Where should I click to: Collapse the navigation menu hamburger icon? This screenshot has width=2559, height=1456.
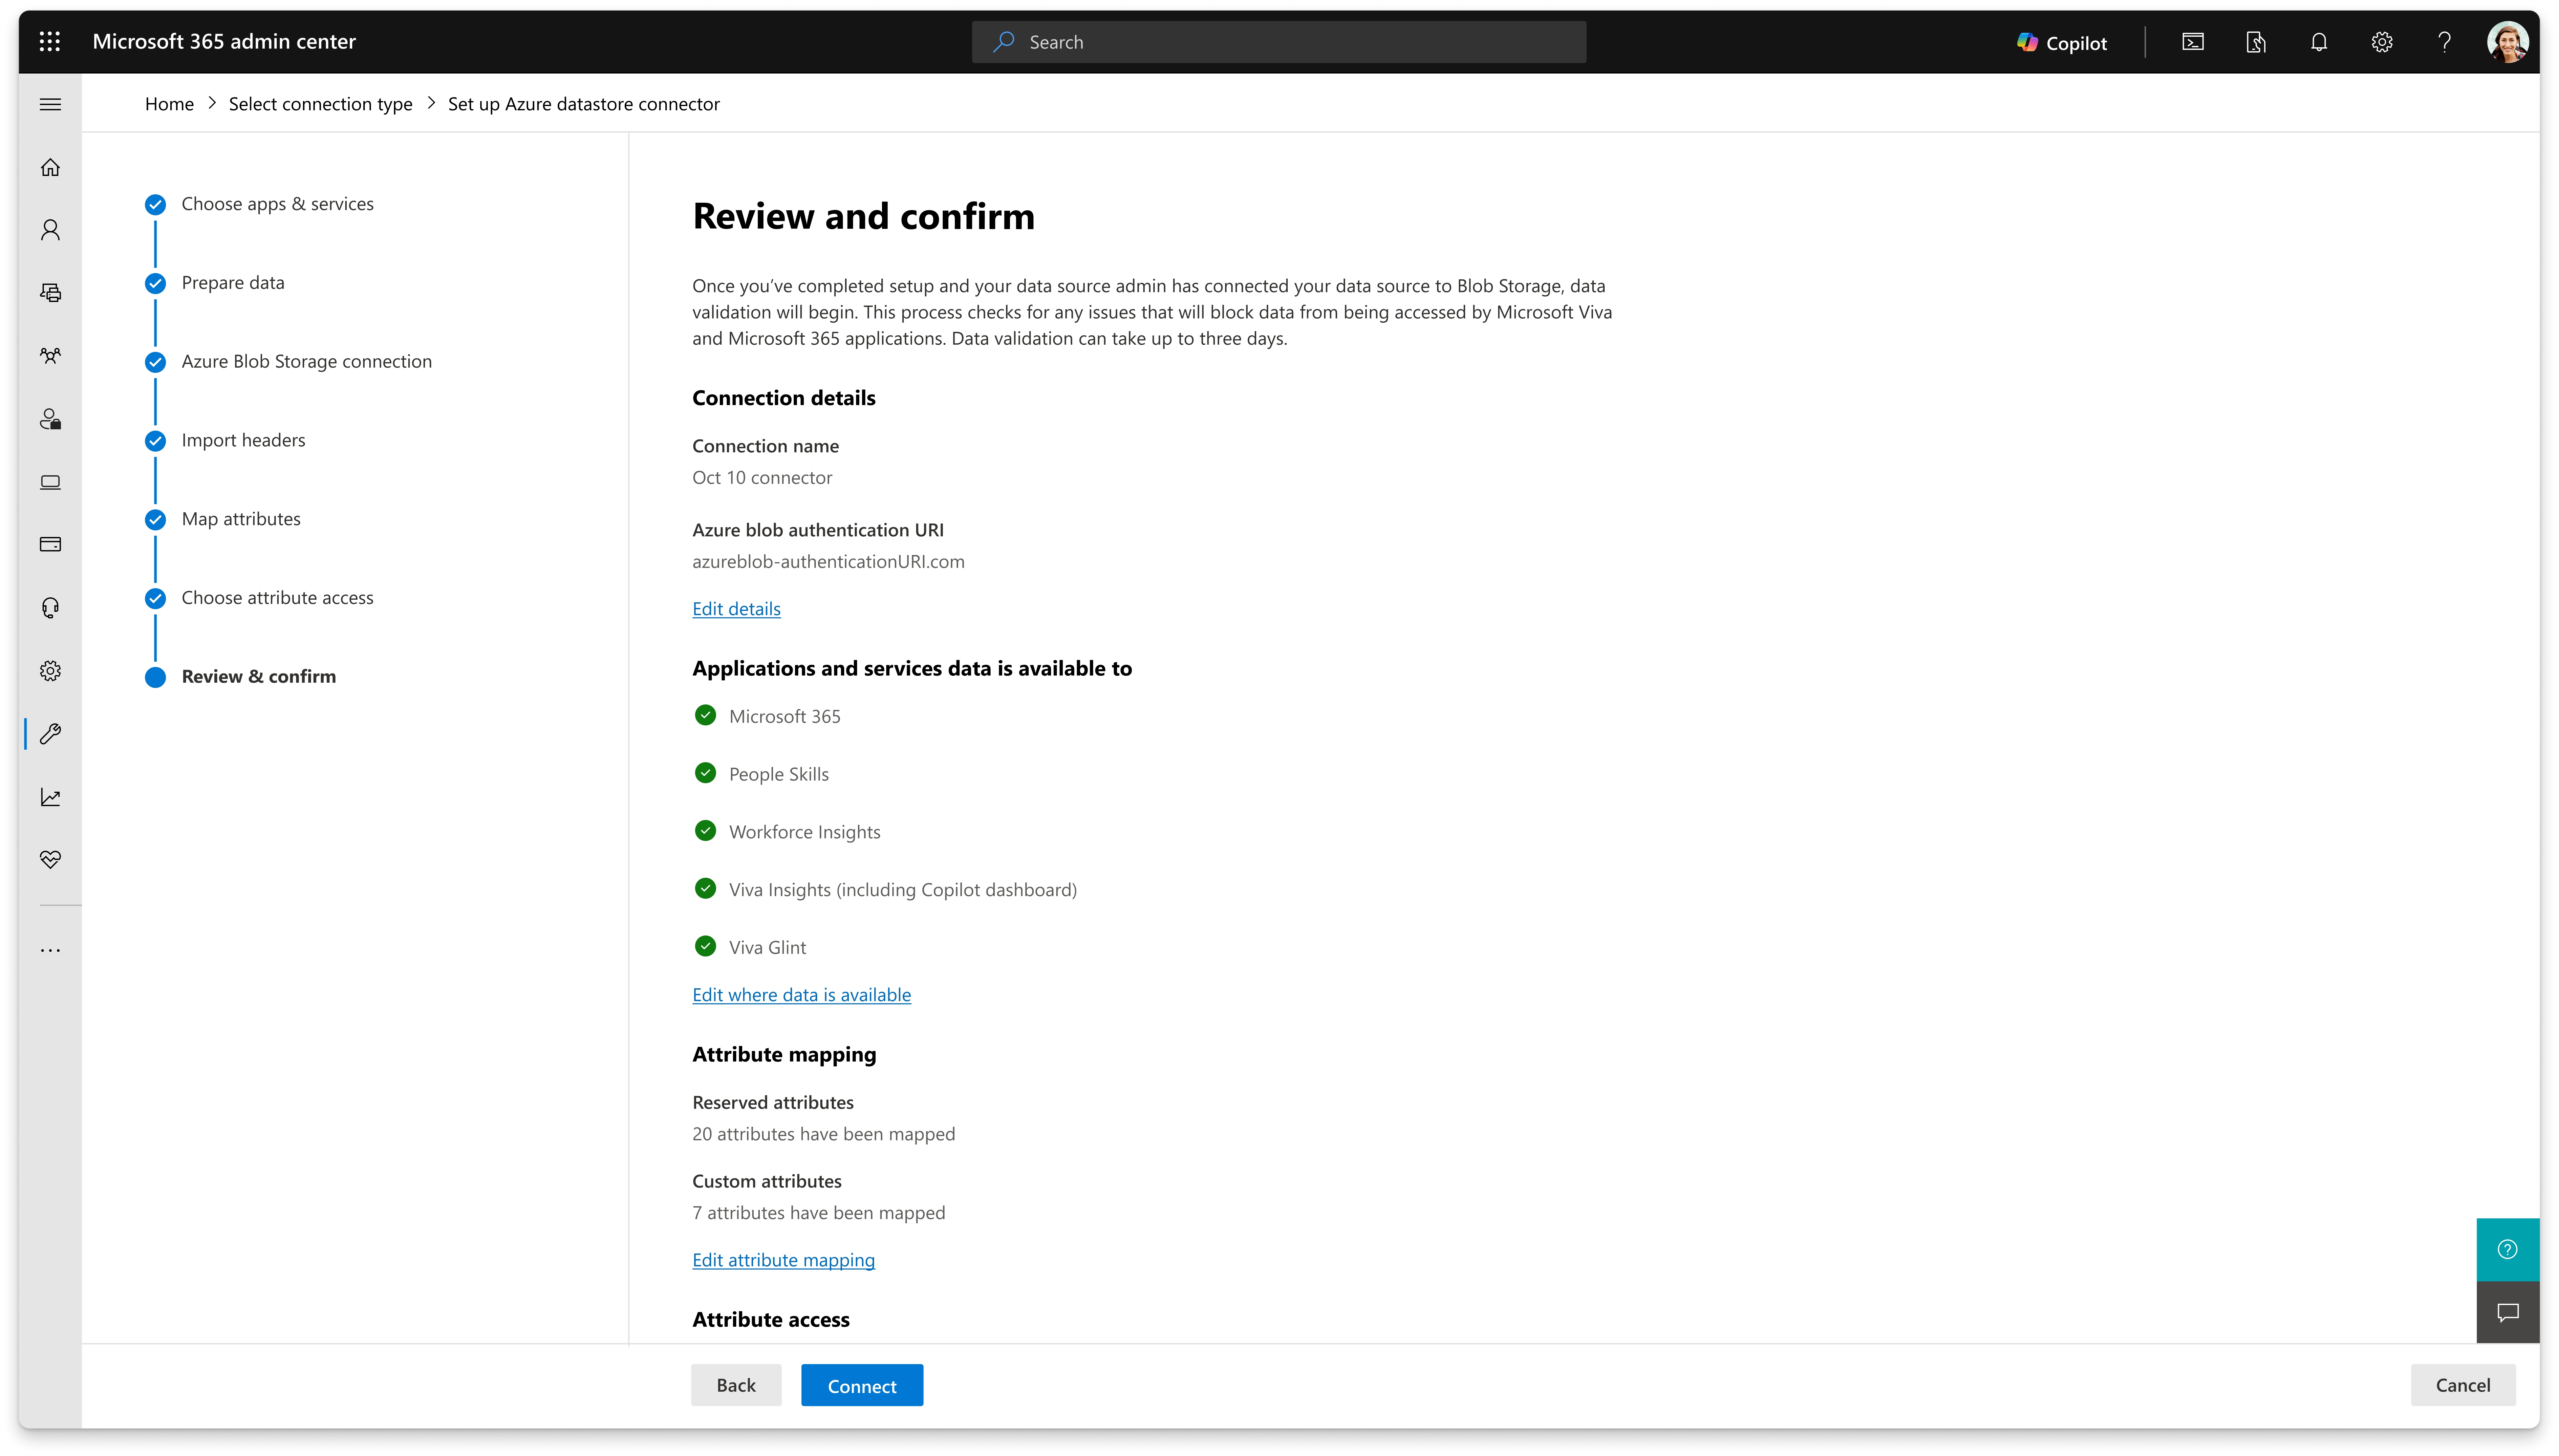(x=50, y=104)
